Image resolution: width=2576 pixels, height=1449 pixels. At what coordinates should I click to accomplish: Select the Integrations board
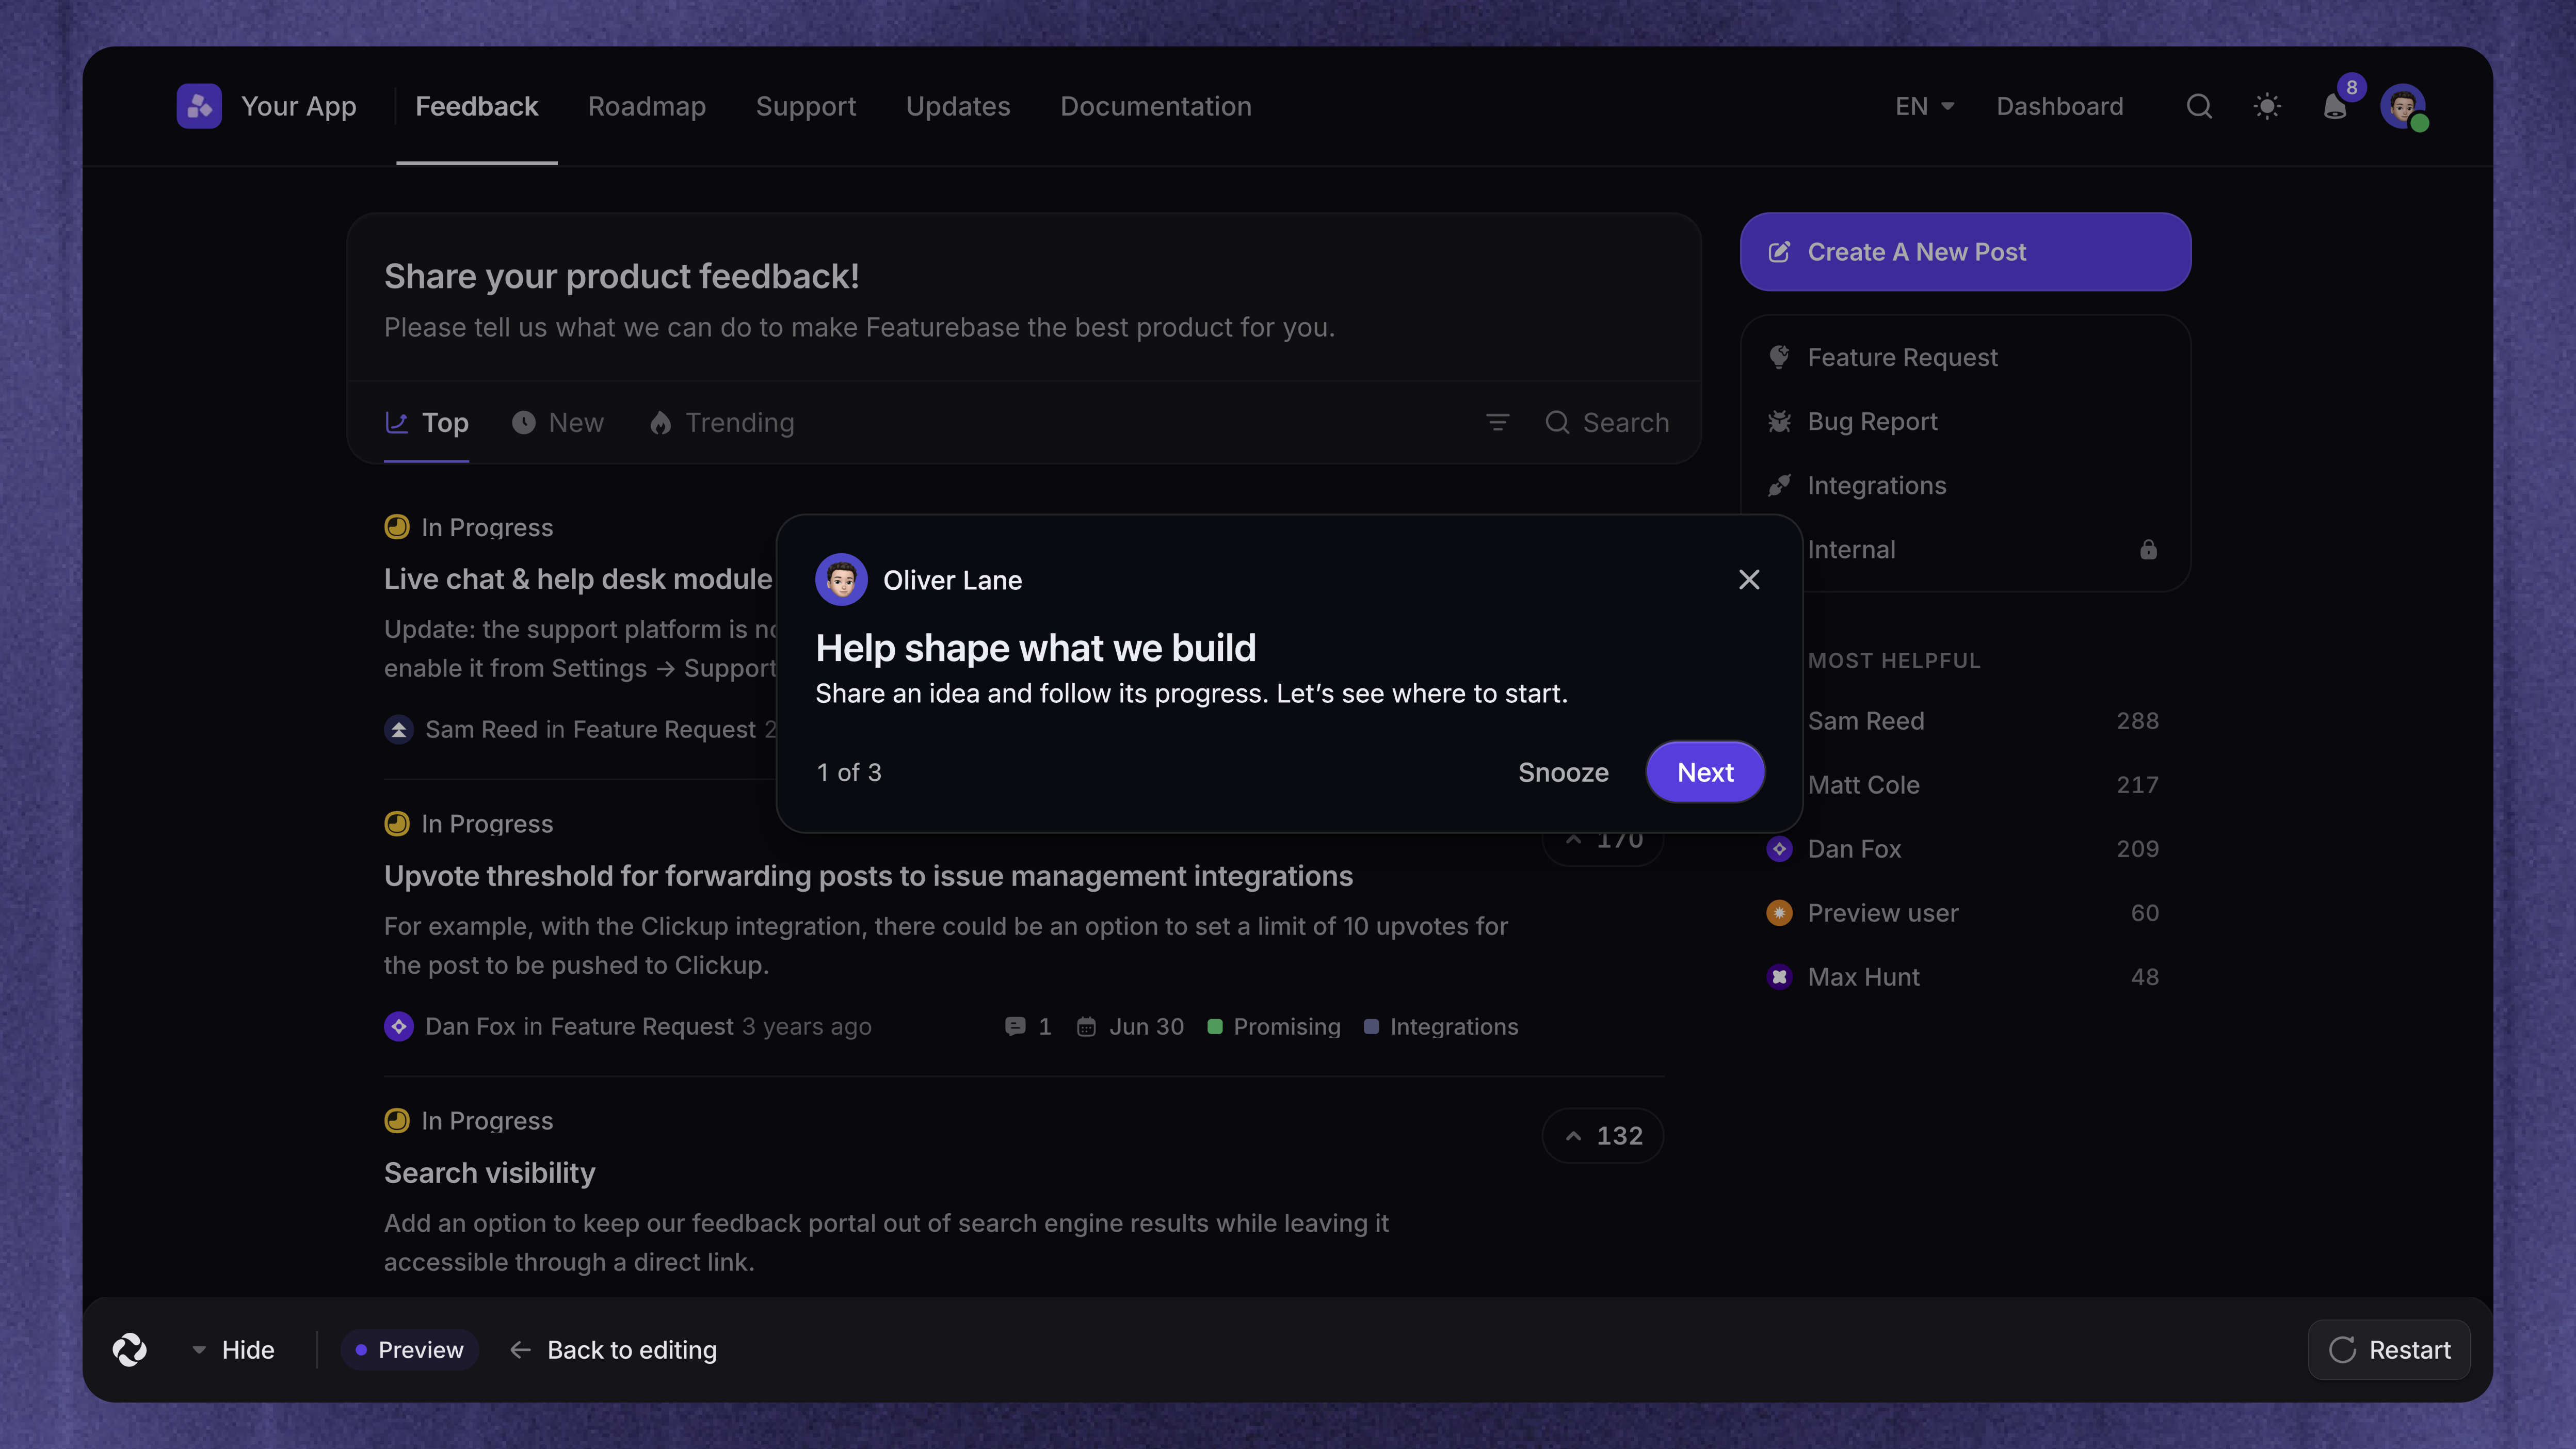[x=1965, y=485]
